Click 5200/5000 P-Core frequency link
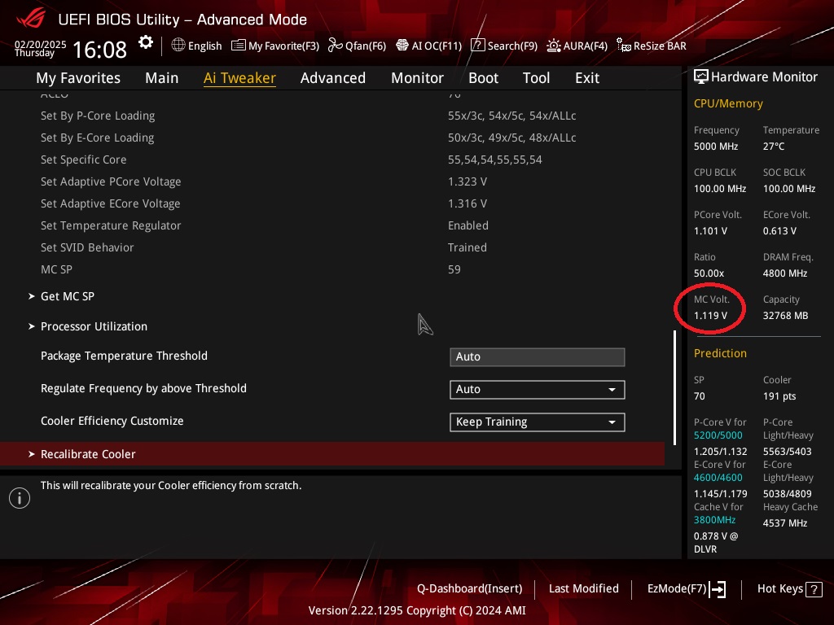Screen dimensions: 834x625 click(718, 435)
